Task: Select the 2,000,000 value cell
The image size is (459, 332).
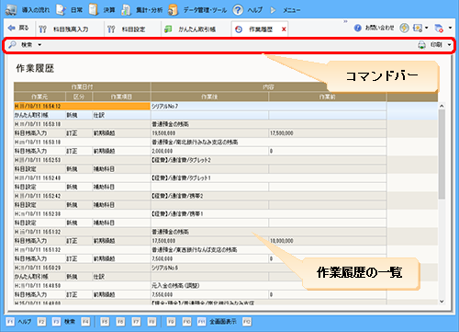Action: (209, 151)
